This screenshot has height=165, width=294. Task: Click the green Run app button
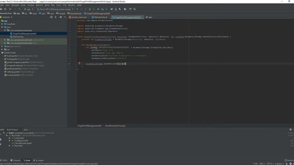[77, 9]
